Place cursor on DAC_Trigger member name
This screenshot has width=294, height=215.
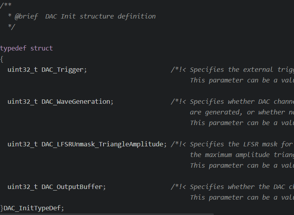coord(62,70)
